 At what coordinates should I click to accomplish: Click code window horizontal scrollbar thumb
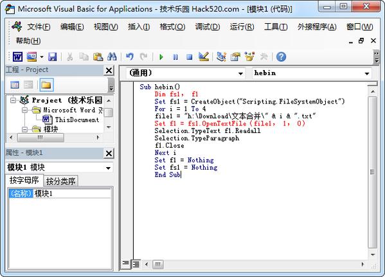click(158, 264)
